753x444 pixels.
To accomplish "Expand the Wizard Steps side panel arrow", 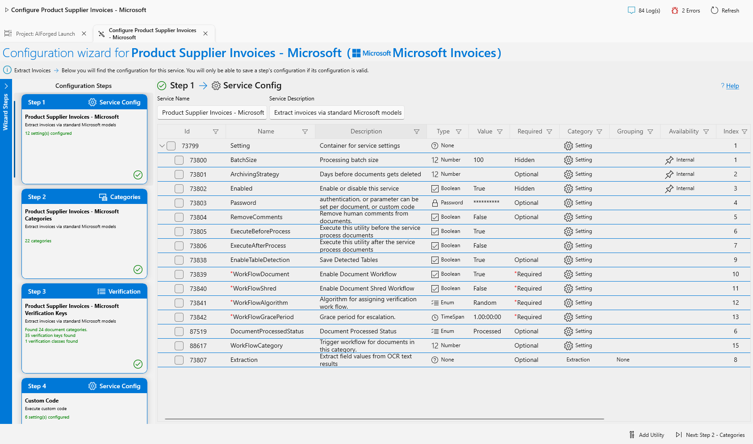I will (6, 86).
